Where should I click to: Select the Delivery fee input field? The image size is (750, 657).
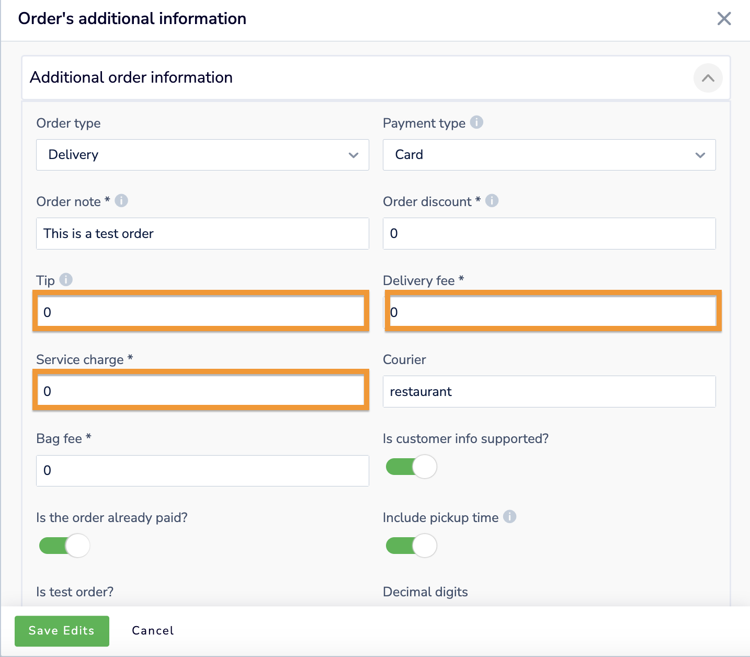click(x=552, y=312)
